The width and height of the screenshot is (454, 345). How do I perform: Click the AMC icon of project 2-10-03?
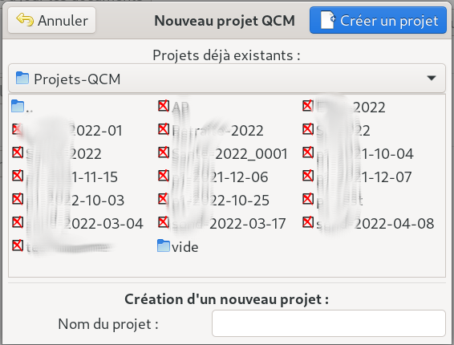point(18,199)
